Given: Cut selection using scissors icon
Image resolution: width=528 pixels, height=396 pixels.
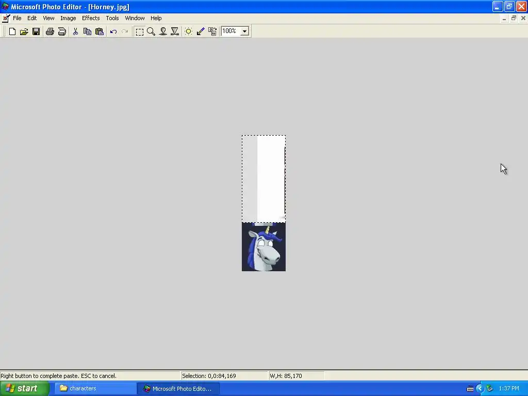Looking at the screenshot, I should [75, 31].
